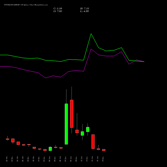Screen dimensions: 167x167
Task: Click the 08 Jan date label
Action: tap(71, 159)
